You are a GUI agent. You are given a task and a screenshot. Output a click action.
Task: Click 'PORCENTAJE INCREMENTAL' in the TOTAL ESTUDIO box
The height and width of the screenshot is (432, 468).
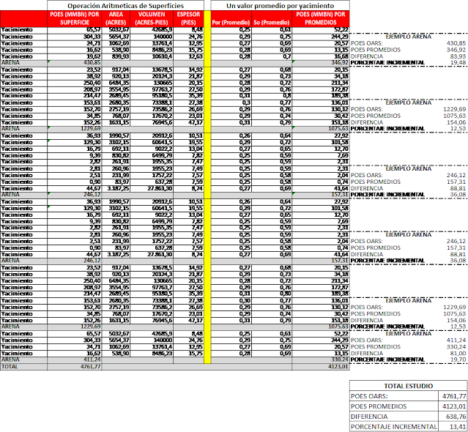393,427
